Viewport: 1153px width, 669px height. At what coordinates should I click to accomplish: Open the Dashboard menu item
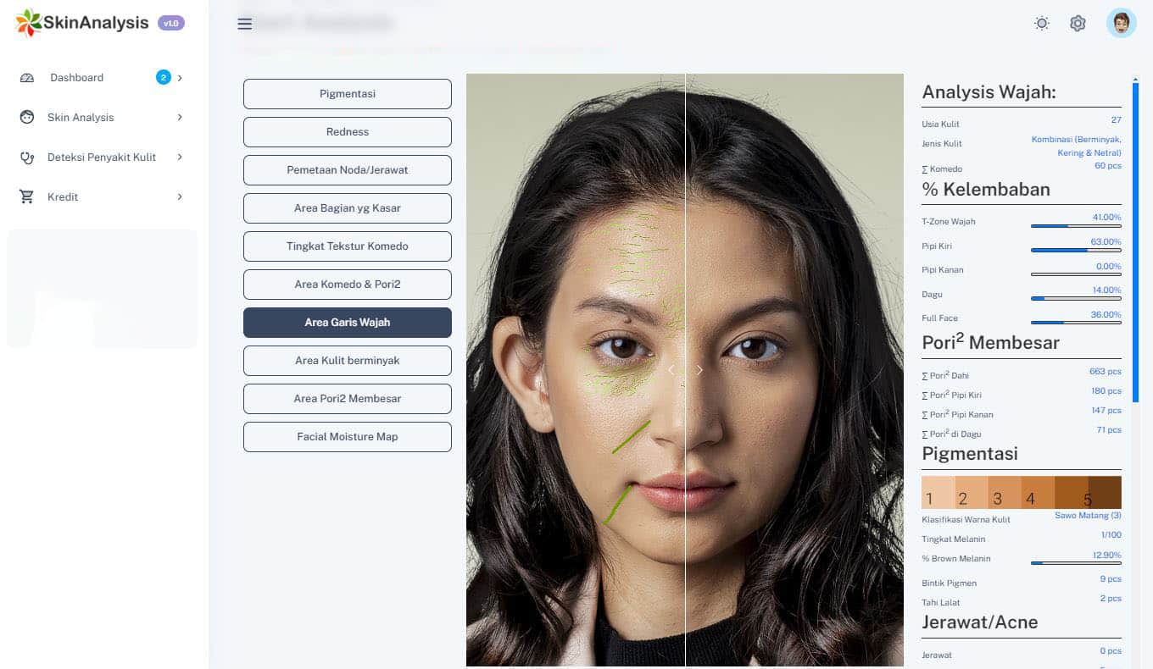[76, 77]
